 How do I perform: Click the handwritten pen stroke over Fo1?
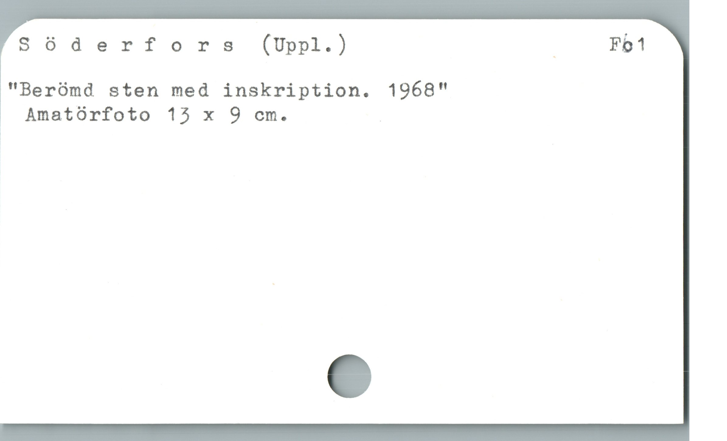(x=626, y=46)
